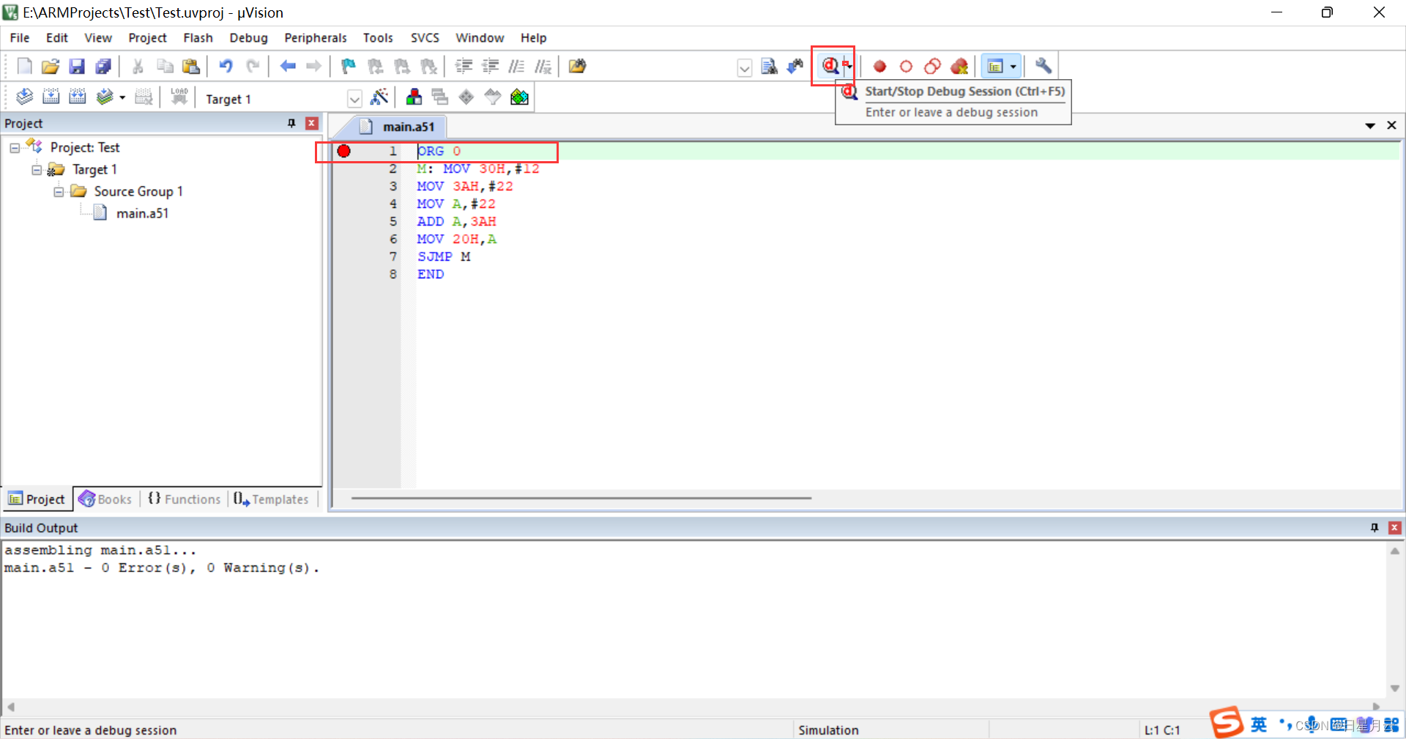1406x739 pixels.
Task: Navigate backwards with blue left arrow
Action: pos(288,67)
